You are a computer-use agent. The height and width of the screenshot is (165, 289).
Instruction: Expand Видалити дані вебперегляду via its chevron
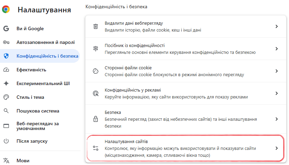[x=277, y=26]
